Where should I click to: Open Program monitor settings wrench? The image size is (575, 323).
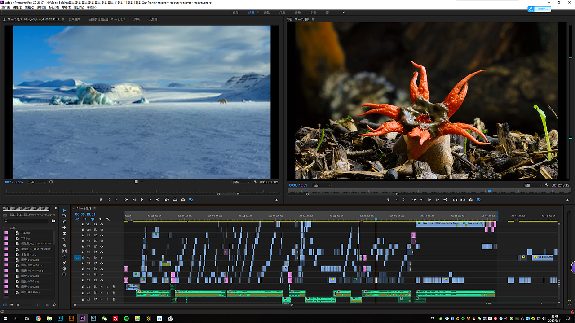point(547,185)
